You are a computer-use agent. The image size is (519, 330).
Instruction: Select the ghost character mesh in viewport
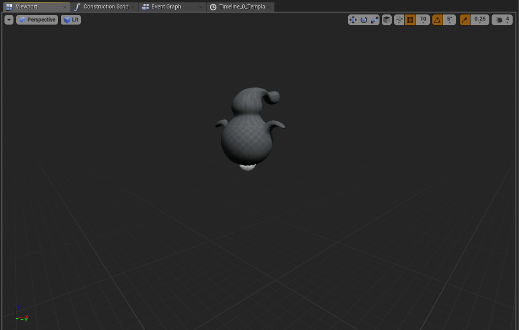(x=248, y=132)
